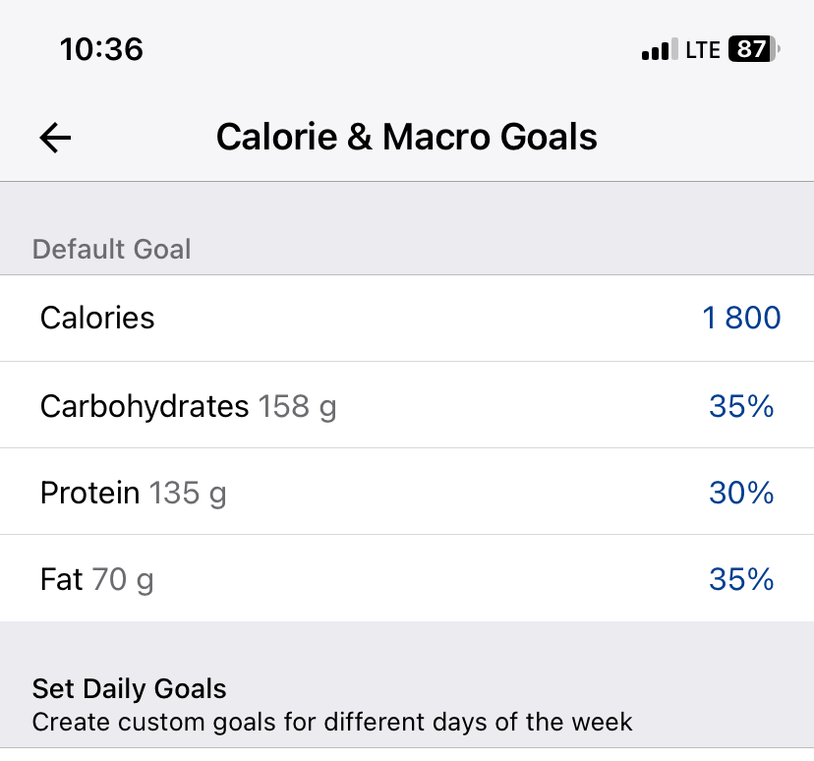Click the 10:36 clock in status bar

point(101,48)
